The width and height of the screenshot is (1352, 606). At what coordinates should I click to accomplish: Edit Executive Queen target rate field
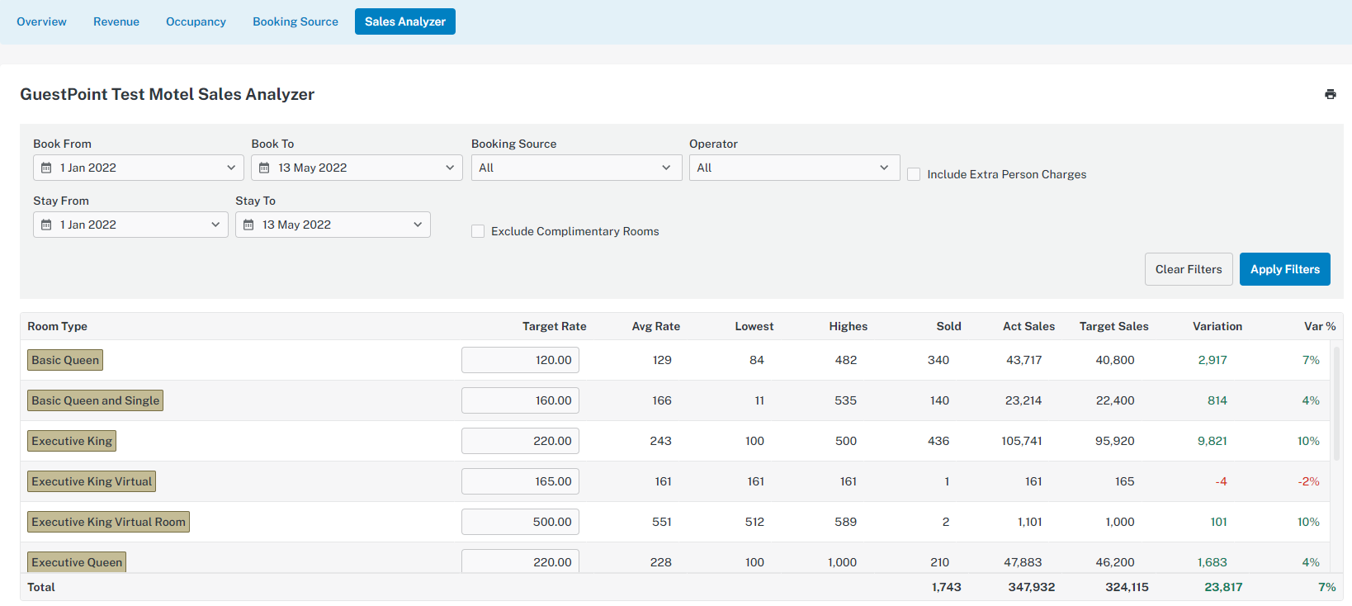click(x=520, y=561)
